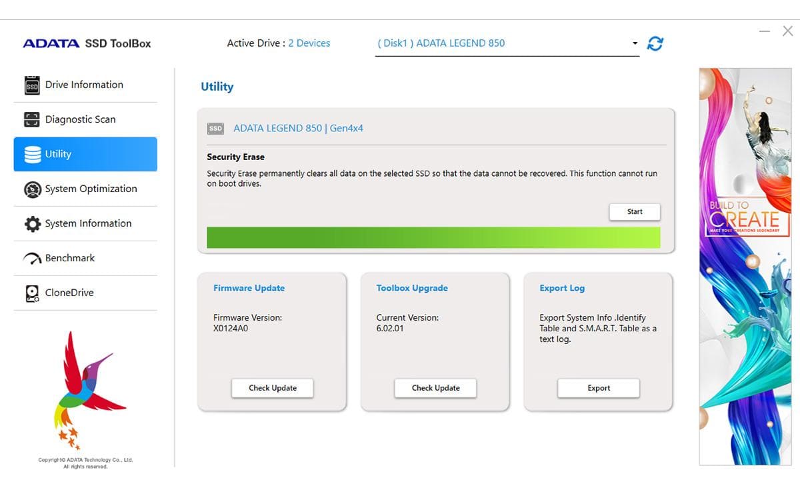Select the Drive Information menu entry
Viewport: 800px width, 500px height.
84,85
